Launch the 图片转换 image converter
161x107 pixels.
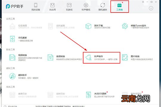click(137, 58)
